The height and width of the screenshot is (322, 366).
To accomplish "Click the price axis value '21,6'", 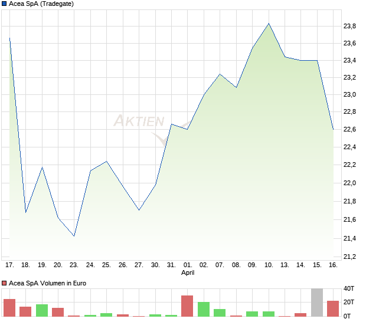I will [349, 219].
